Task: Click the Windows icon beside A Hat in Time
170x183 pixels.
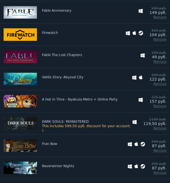Action: pos(141,100)
